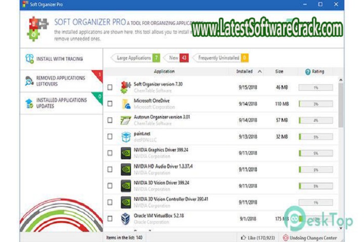Click the NVIDIA 3D Vision Driver 399.24 icon
The image size is (364, 242).
pyautogui.click(x=126, y=186)
